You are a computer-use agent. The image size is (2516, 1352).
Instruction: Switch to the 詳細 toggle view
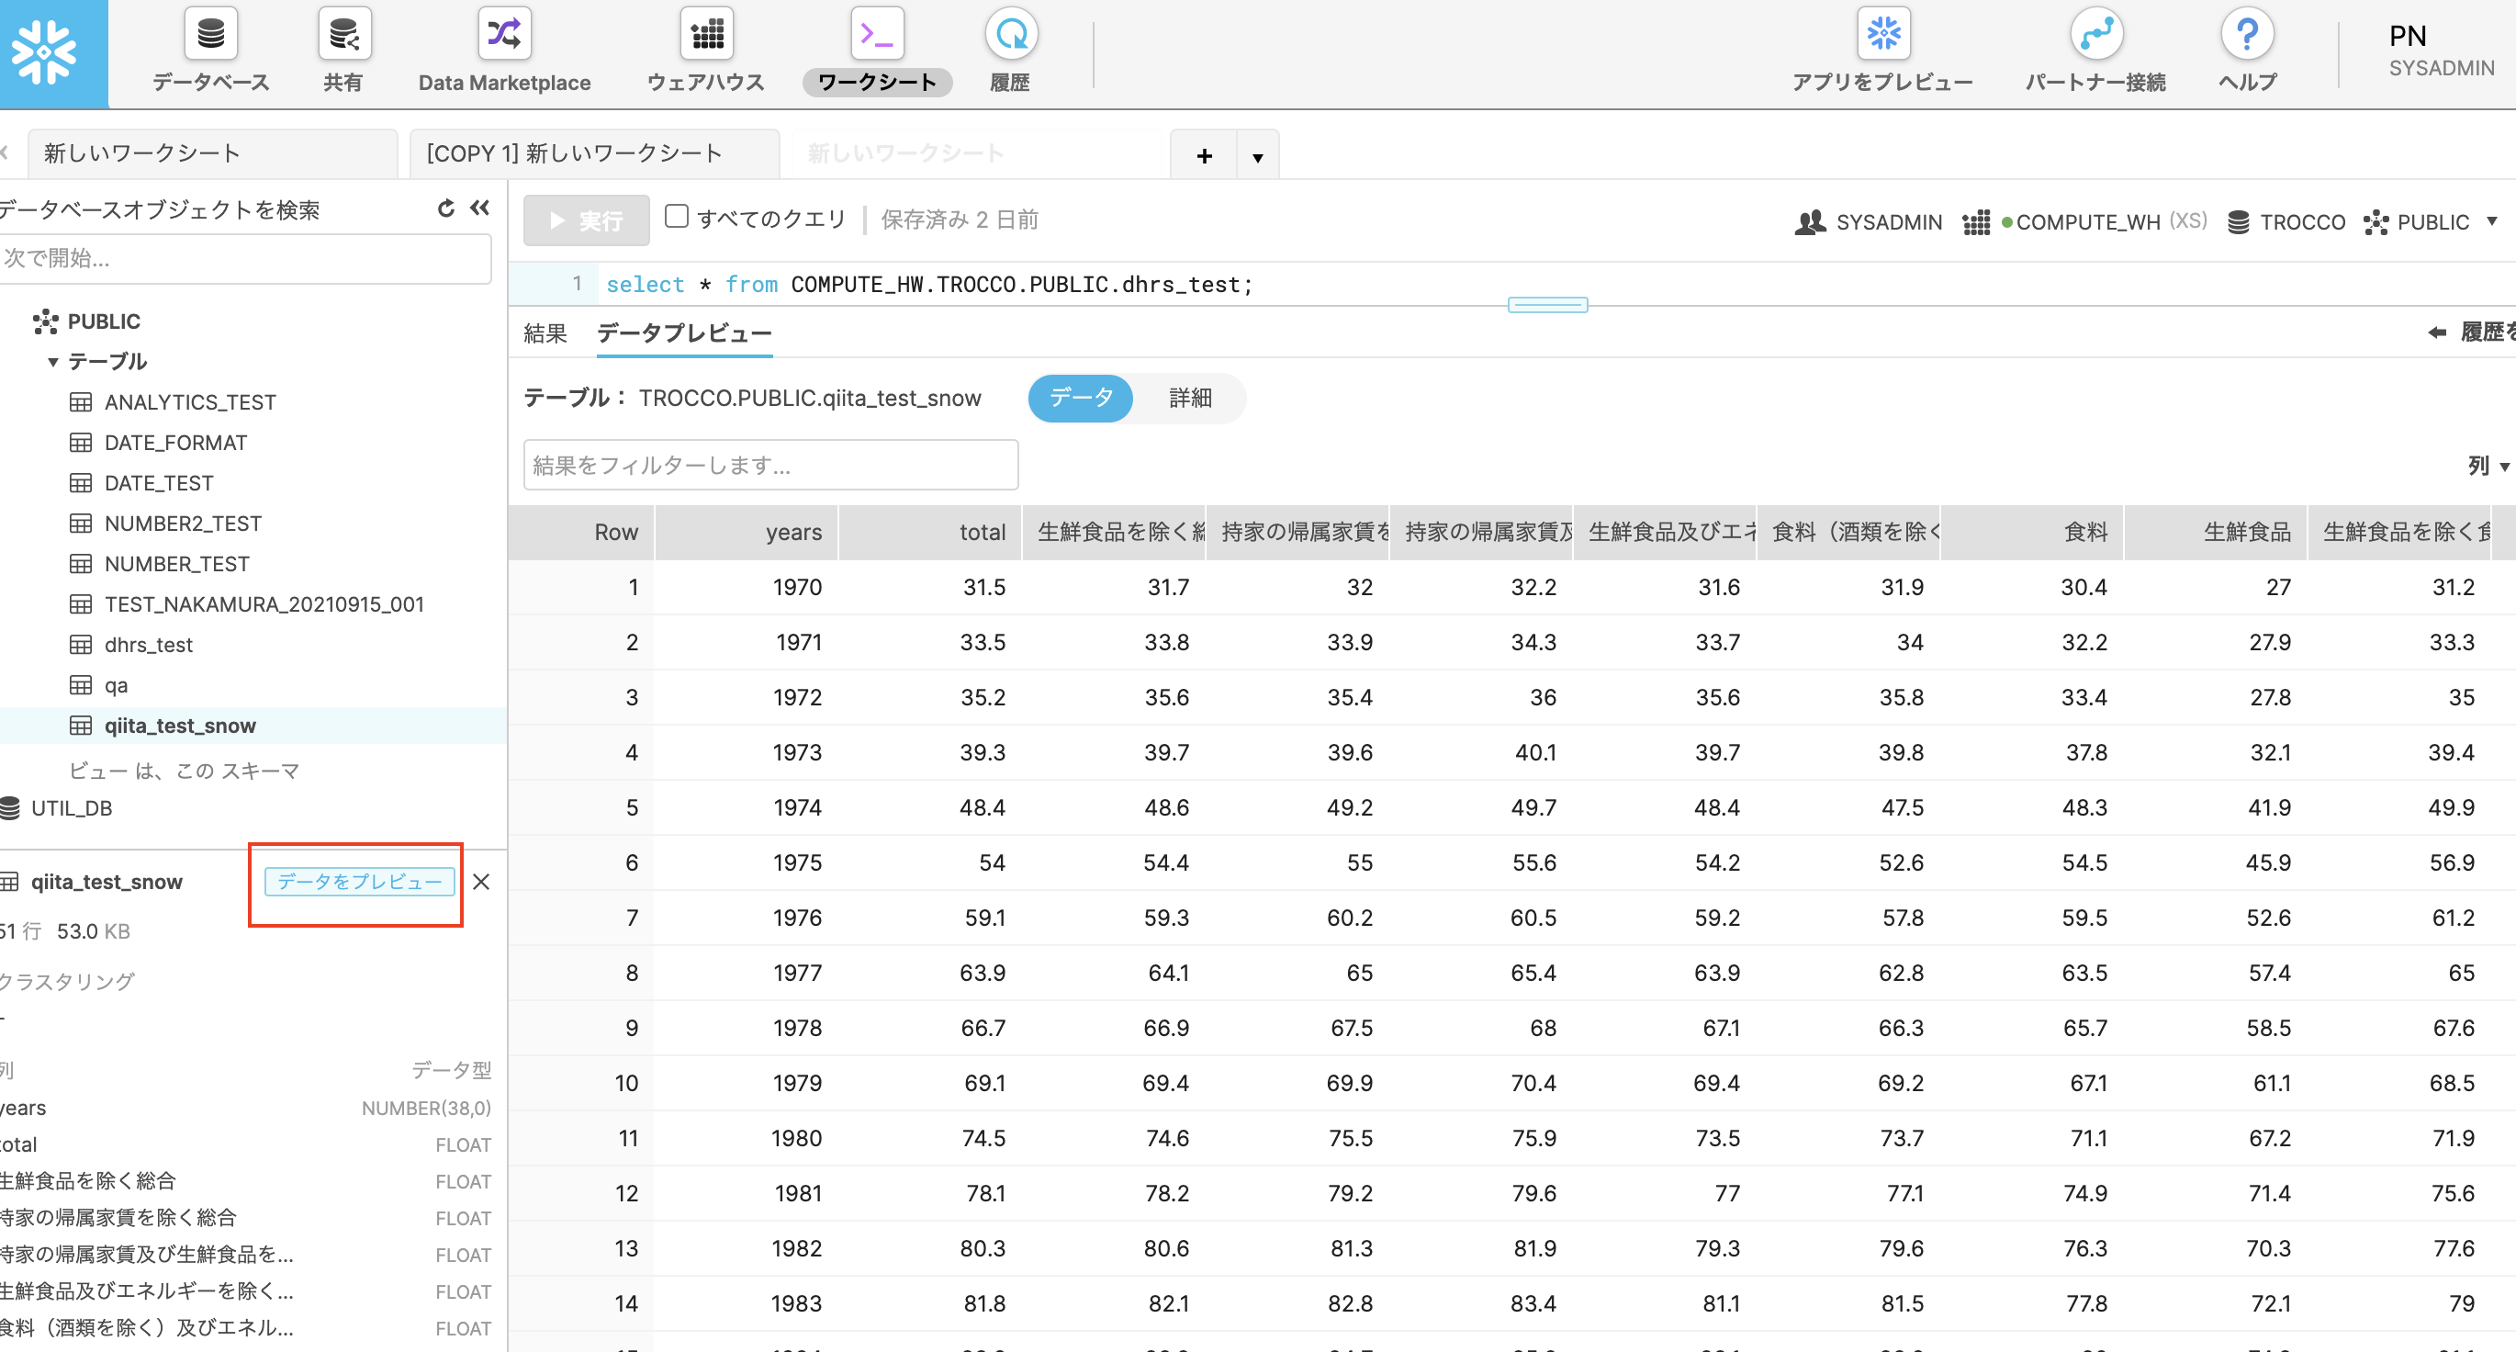1190,398
